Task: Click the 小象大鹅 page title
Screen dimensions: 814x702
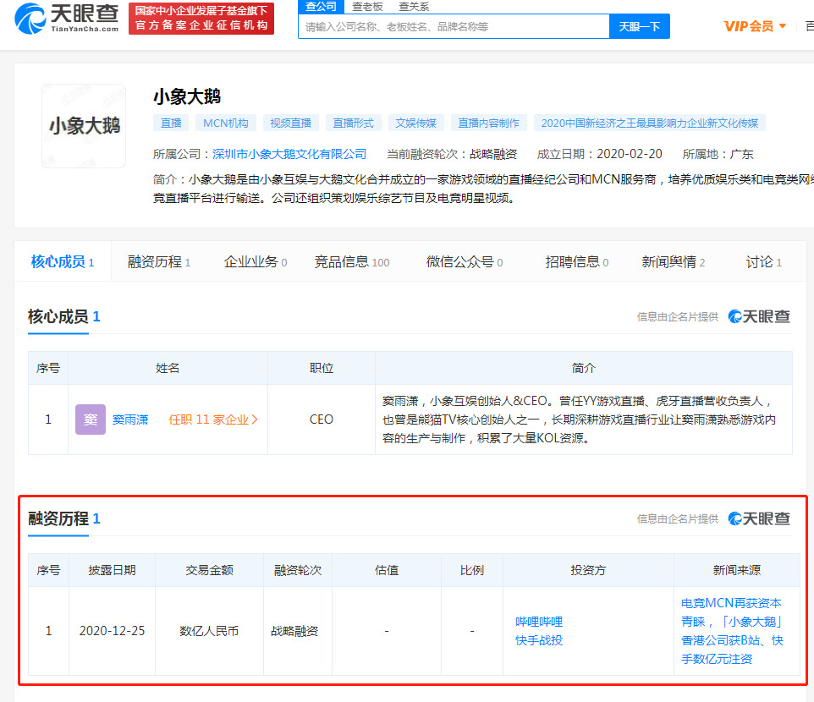Action: pos(187,96)
